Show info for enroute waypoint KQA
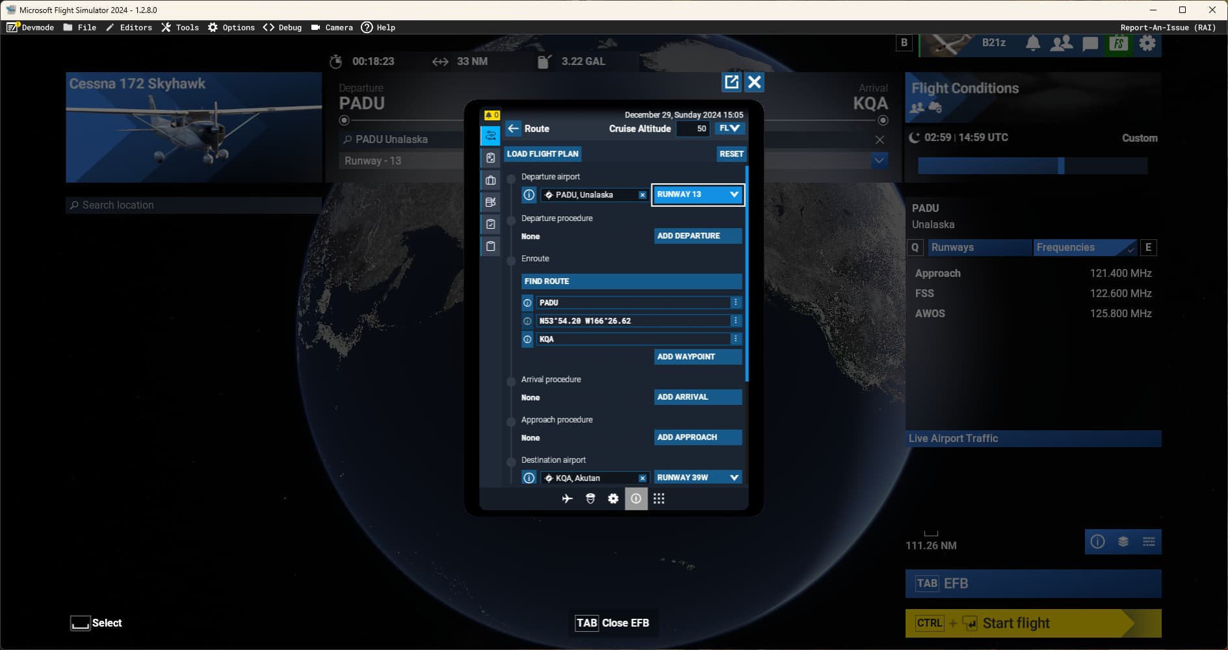This screenshot has height=650, width=1228. pyautogui.click(x=527, y=339)
